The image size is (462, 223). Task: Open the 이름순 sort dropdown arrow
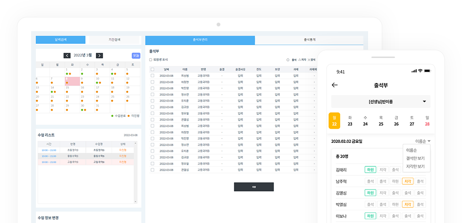[429, 141]
